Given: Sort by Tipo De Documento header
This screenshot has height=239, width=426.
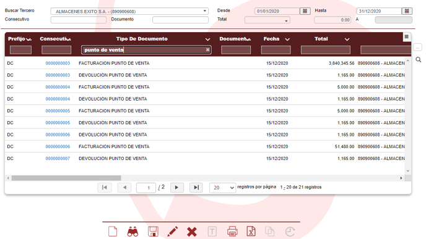Looking at the screenshot, I should pos(142,39).
